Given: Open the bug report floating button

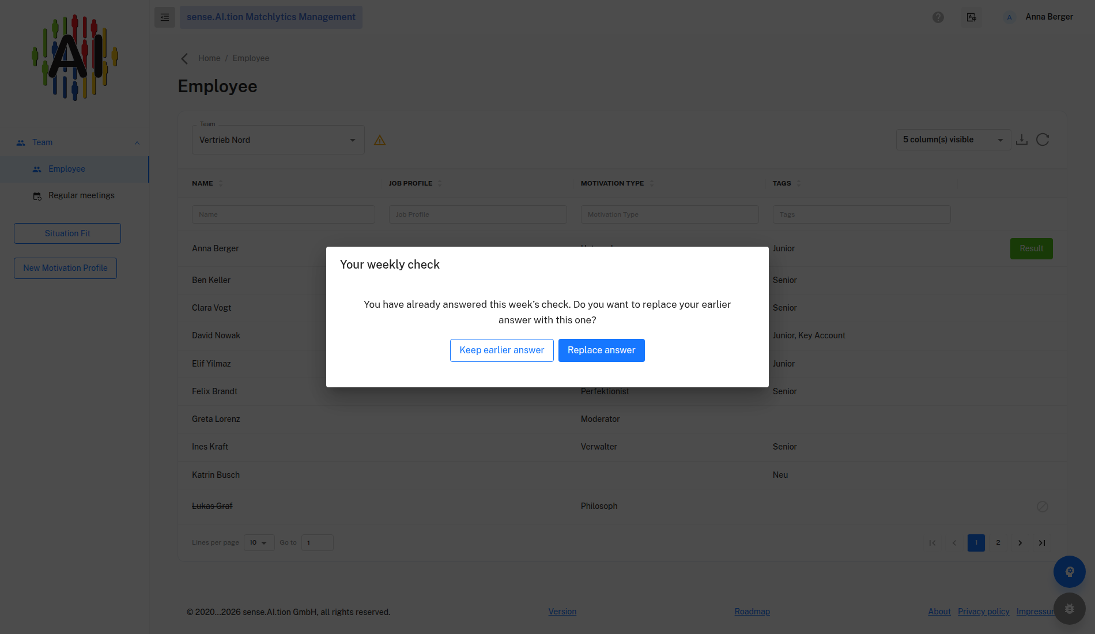Looking at the screenshot, I should (1070, 609).
